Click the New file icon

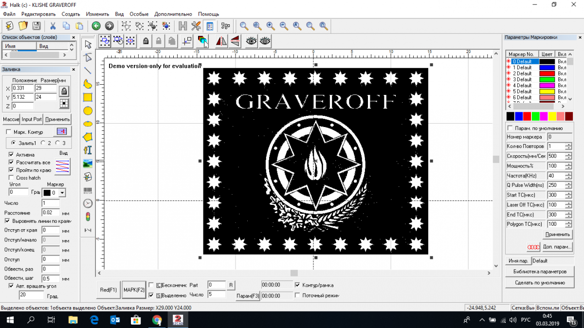tap(10, 26)
